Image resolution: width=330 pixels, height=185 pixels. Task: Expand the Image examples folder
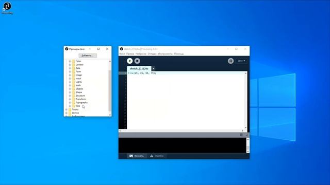70,75
